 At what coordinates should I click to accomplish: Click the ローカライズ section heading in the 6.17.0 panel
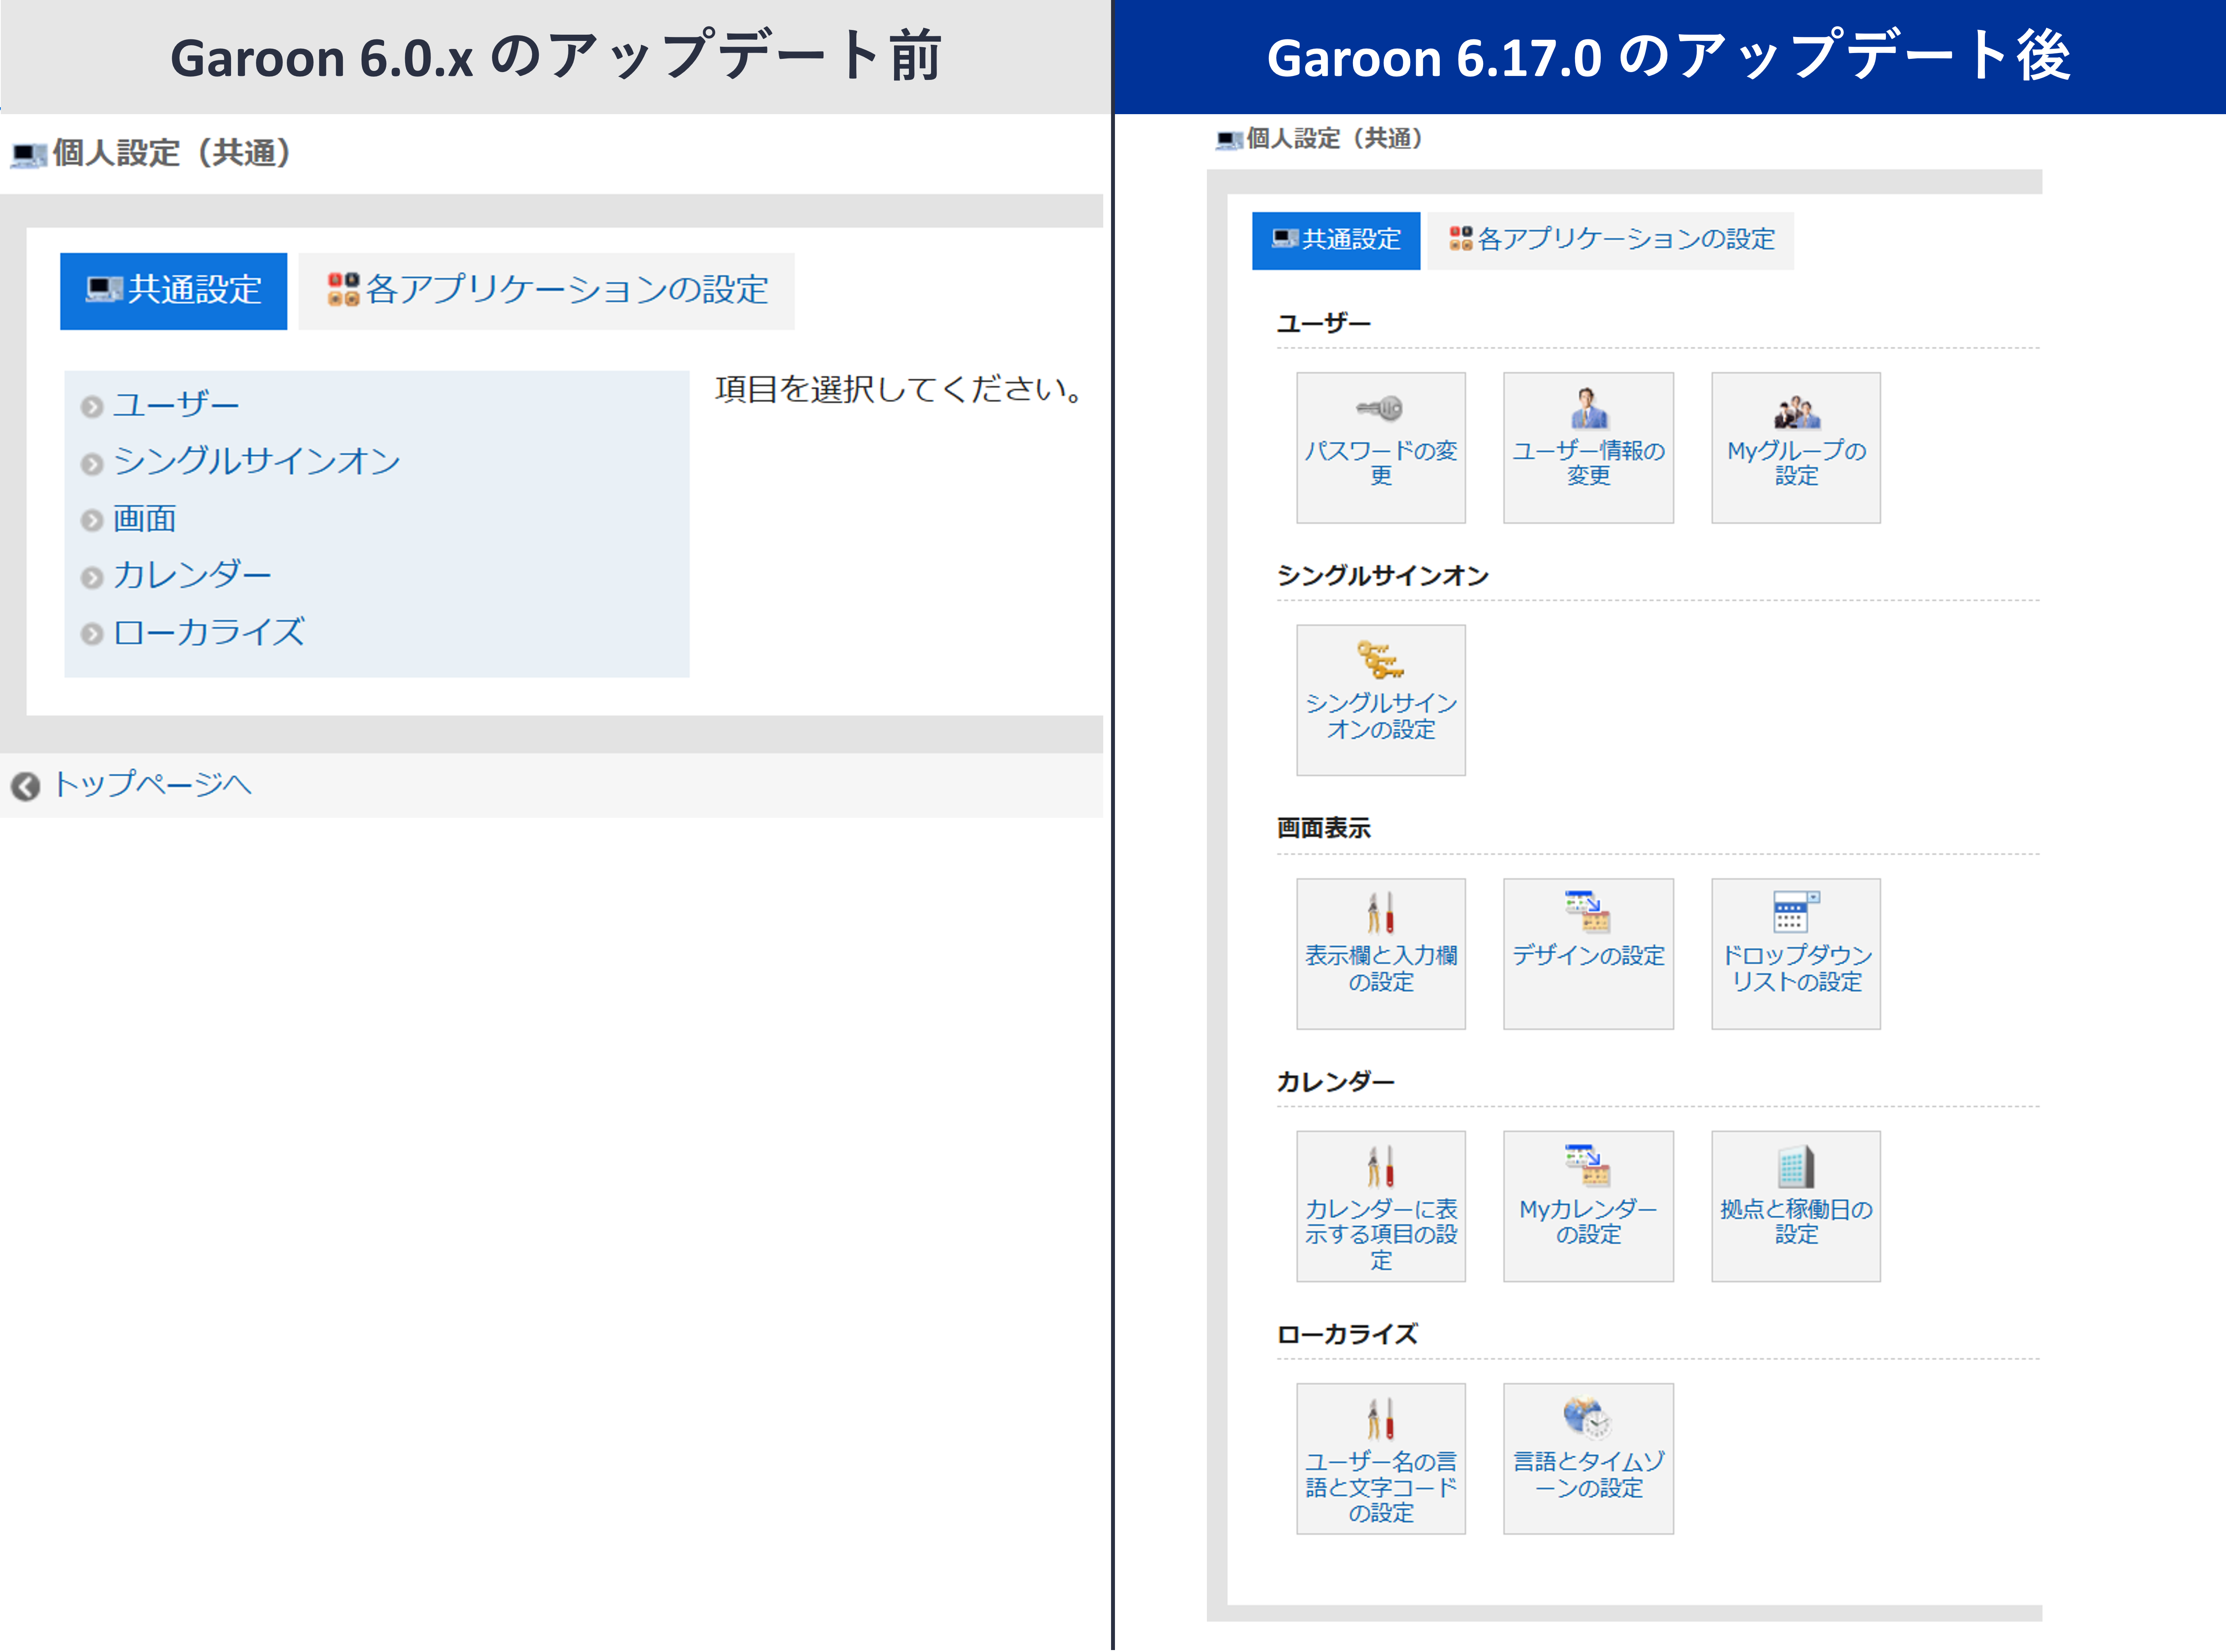[1347, 1335]
